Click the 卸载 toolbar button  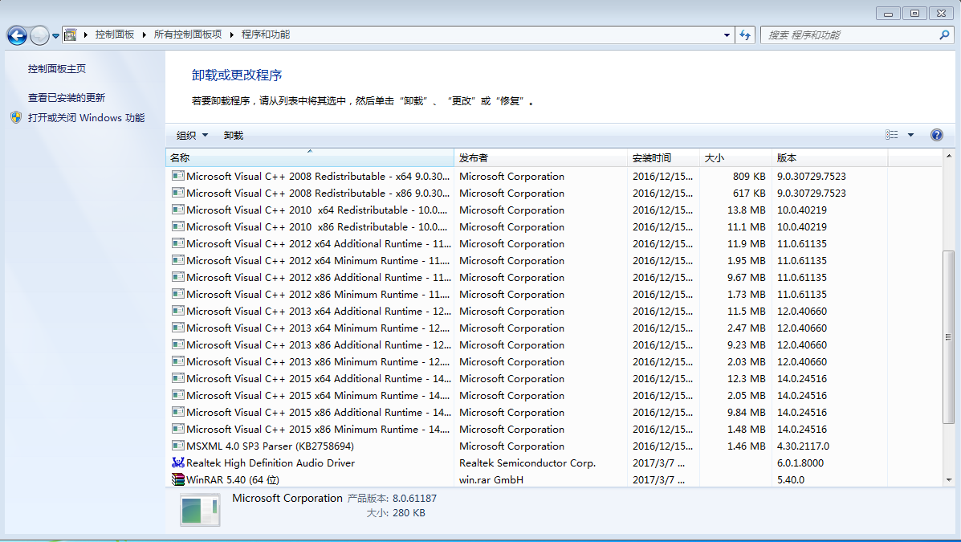pyautogui.click(x=234, y=136)
